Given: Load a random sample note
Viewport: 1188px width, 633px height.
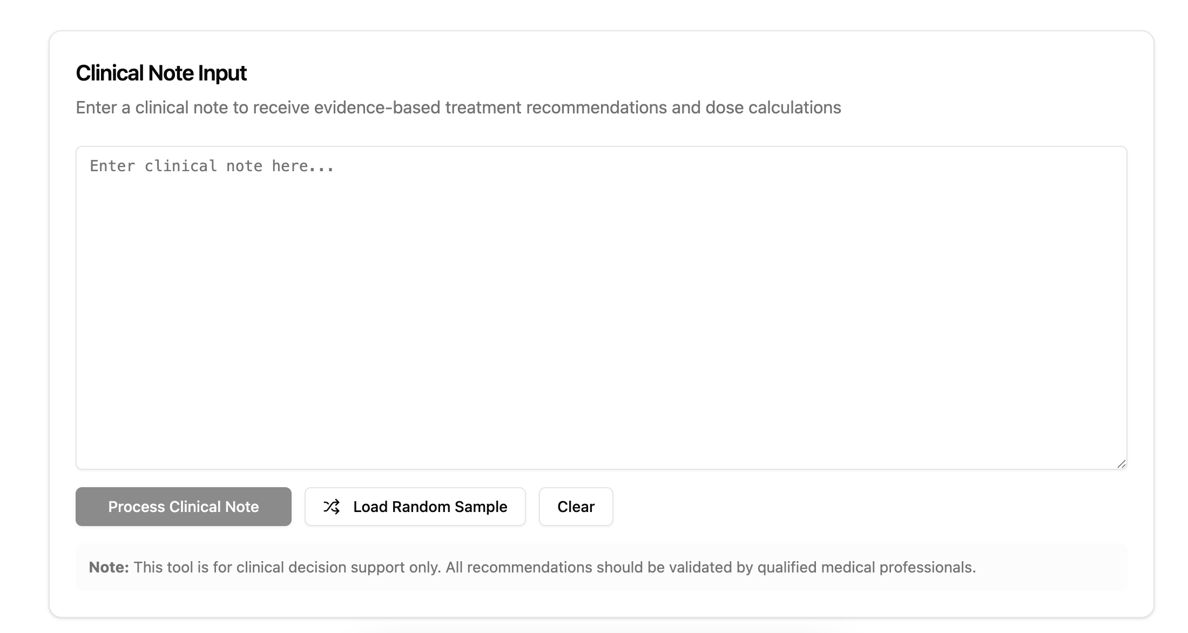Looking at the screenshot, I should (415, 507).
